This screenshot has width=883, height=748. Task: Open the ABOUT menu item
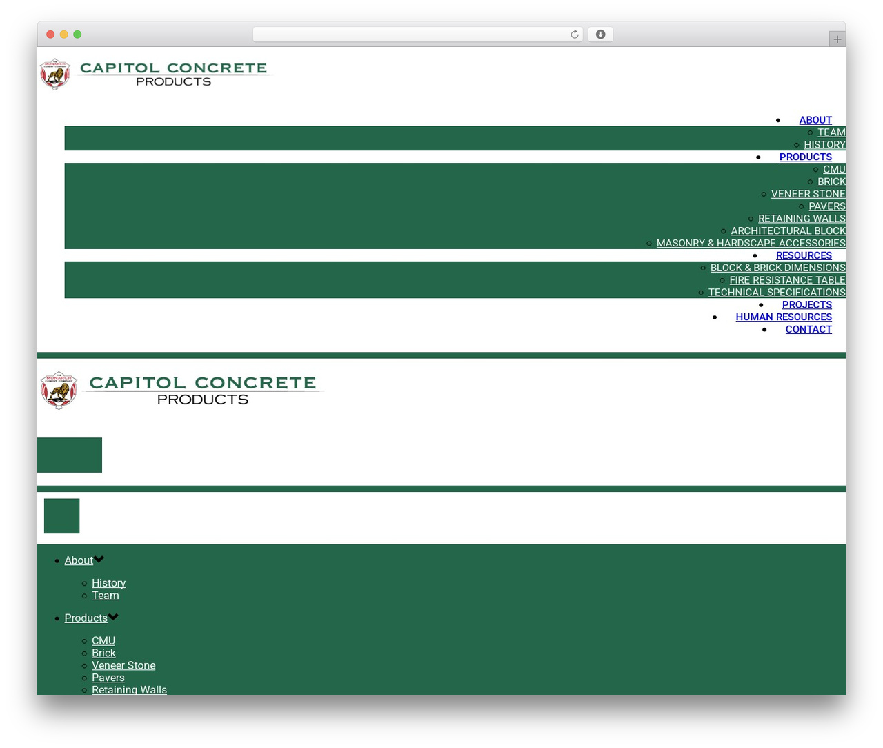tap(815, 120)
